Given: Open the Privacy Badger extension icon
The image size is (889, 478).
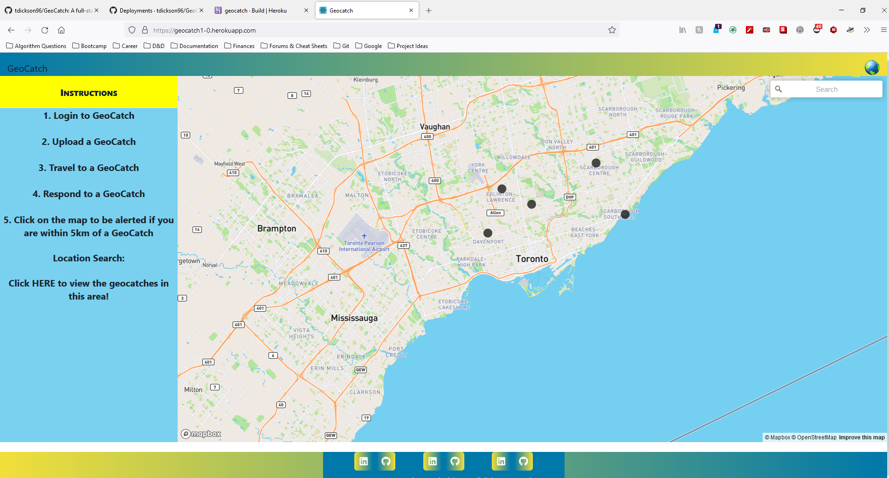Looking at the screenshot, I should [x=850, y=30].
